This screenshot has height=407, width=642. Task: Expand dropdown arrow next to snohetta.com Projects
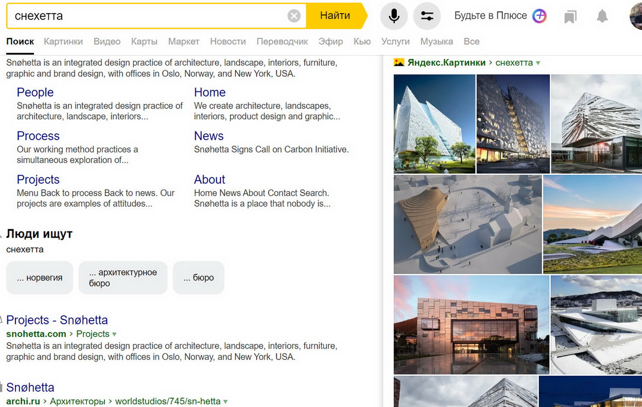(x=114, y=334)
